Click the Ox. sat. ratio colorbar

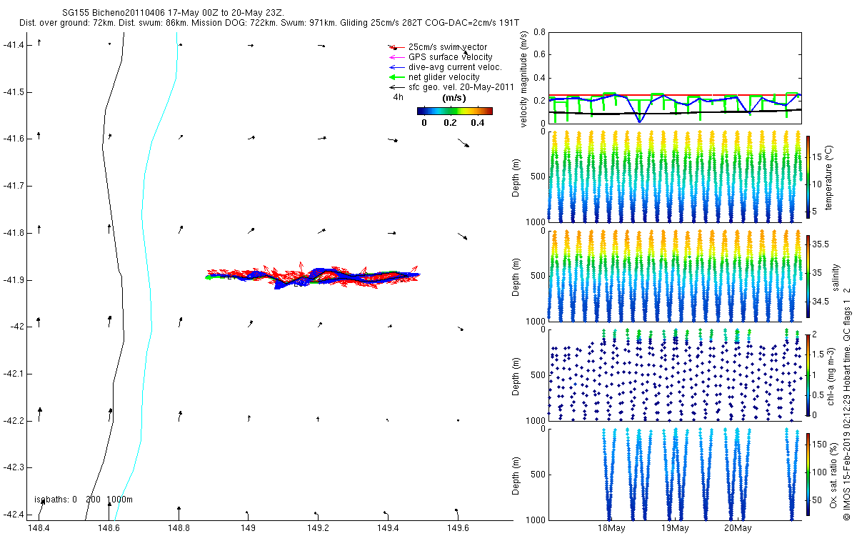(808, 475)
